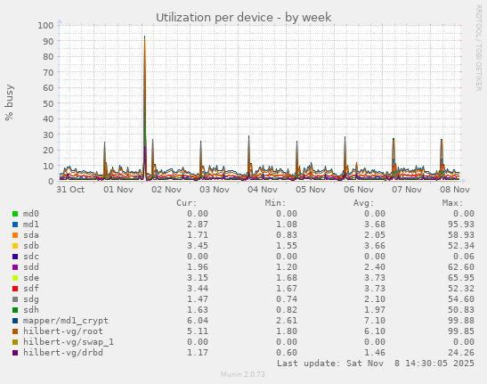Click the sda orange color swatch
Viewport: 487px width, 384px height.
15,235
